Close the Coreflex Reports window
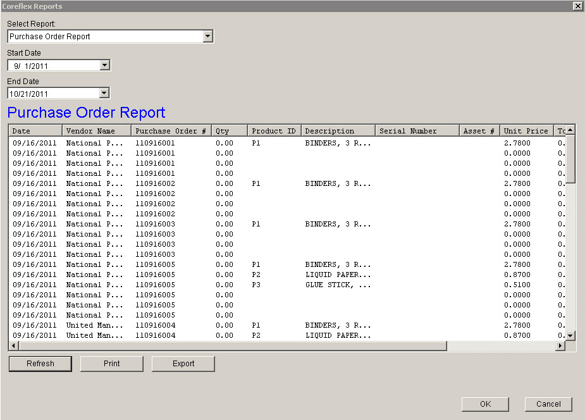 pyautogui.click(x=577, y=6)
